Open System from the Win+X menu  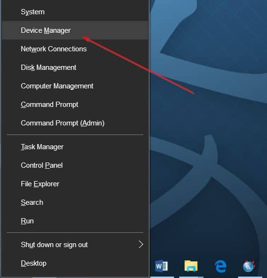[x=75, y=12]
